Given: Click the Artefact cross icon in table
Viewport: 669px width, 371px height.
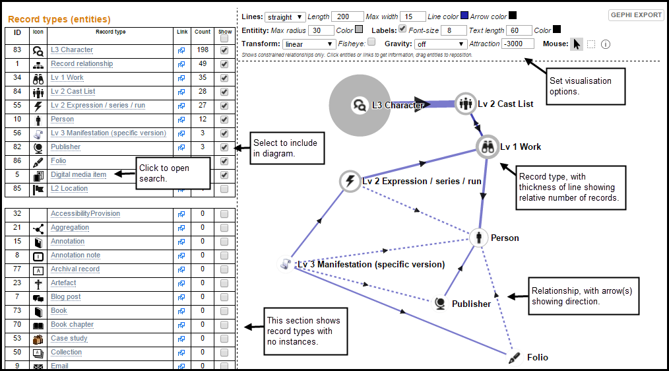Looking at the screenshot, I should 38,283.
